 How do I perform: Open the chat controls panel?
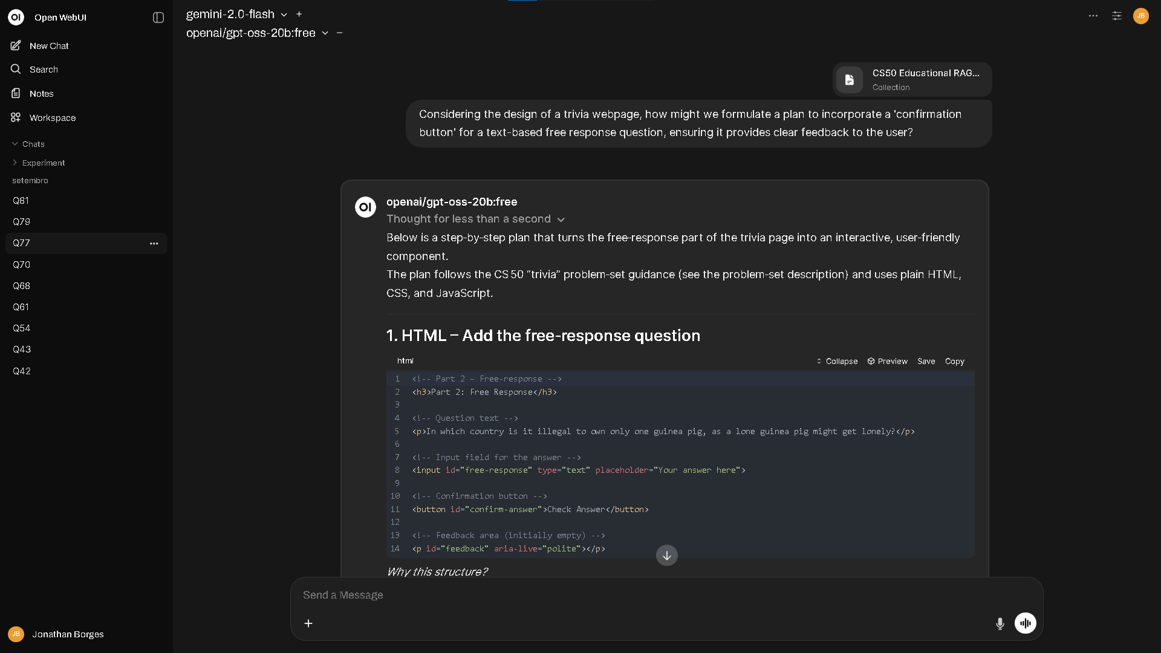(1116, 16)
